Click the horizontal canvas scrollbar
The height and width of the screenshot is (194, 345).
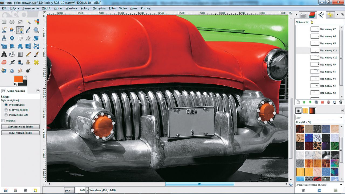(199, 184)
